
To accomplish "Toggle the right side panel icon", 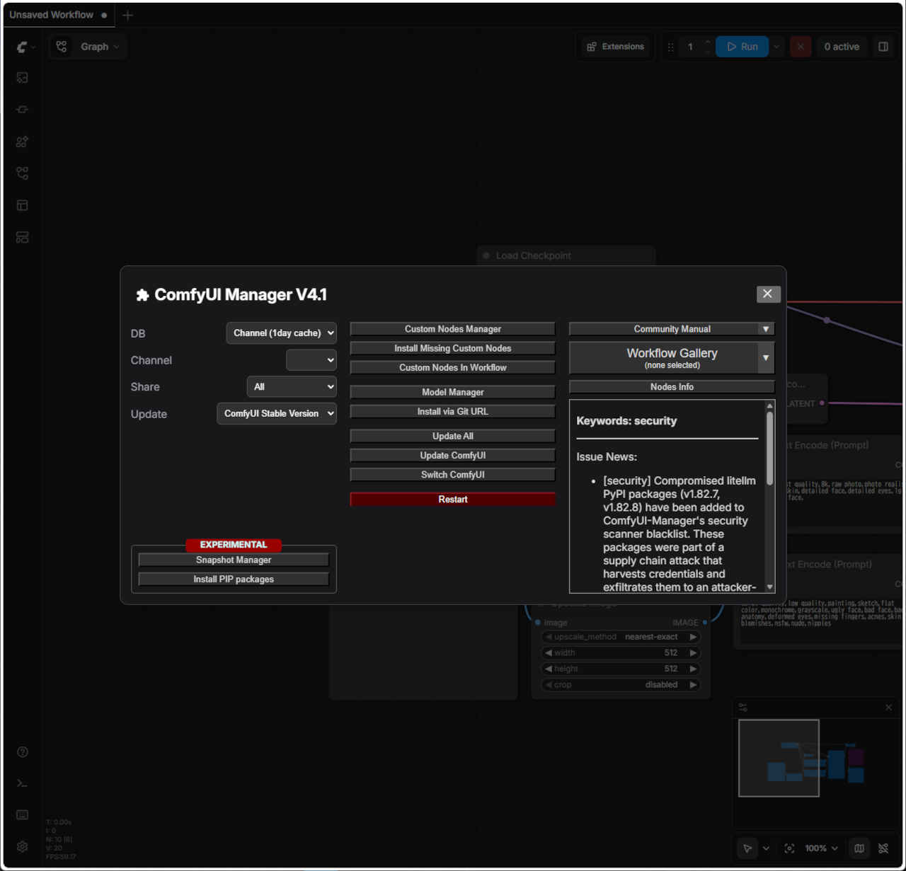I will click(x=883, y=47).
